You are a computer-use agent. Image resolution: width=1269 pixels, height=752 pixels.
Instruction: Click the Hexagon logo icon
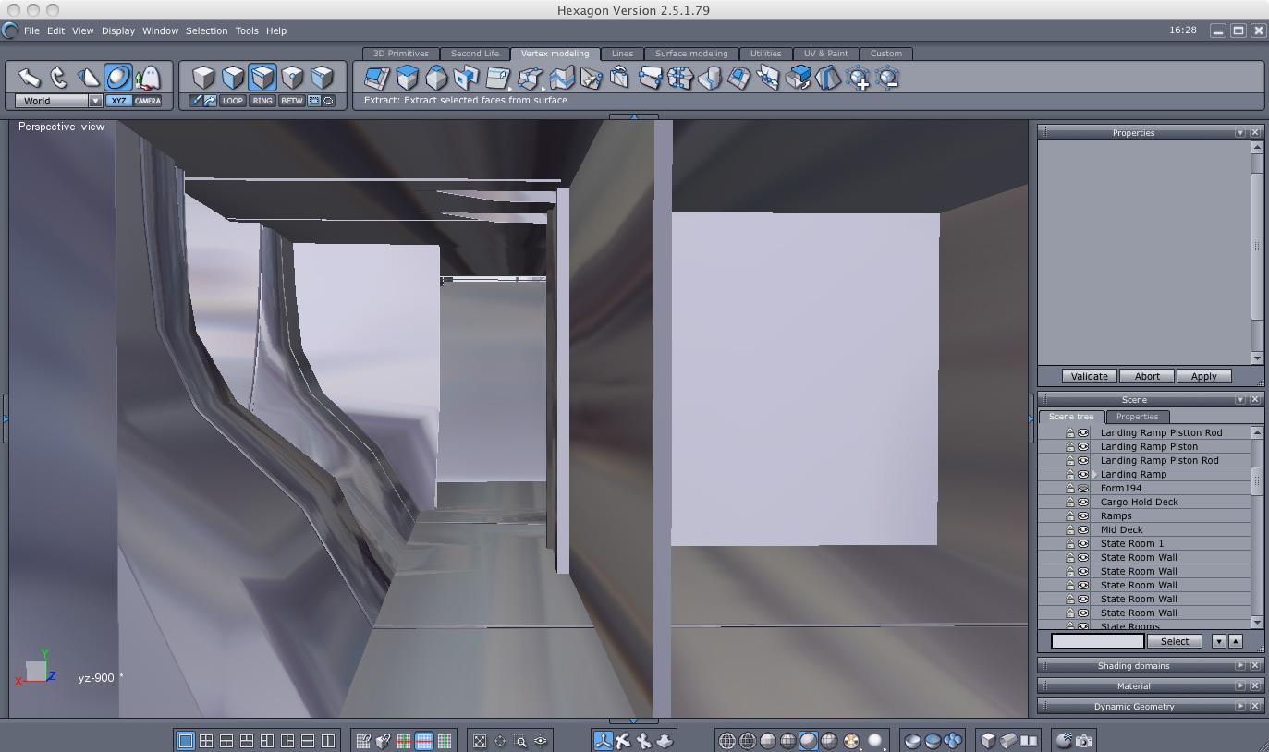[10, 30]
